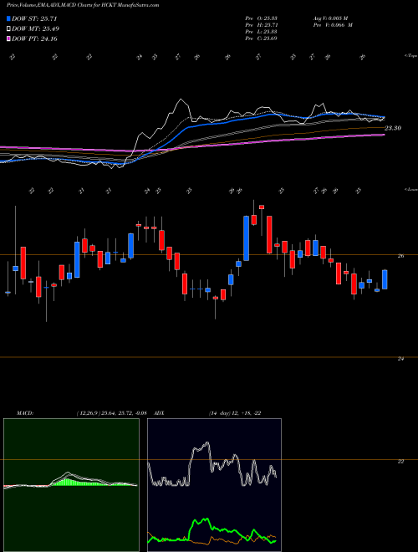This screenshot has width=418, height=552.
Task: Open the green MACD histogram panel
Action: click(x=71, y=485)
